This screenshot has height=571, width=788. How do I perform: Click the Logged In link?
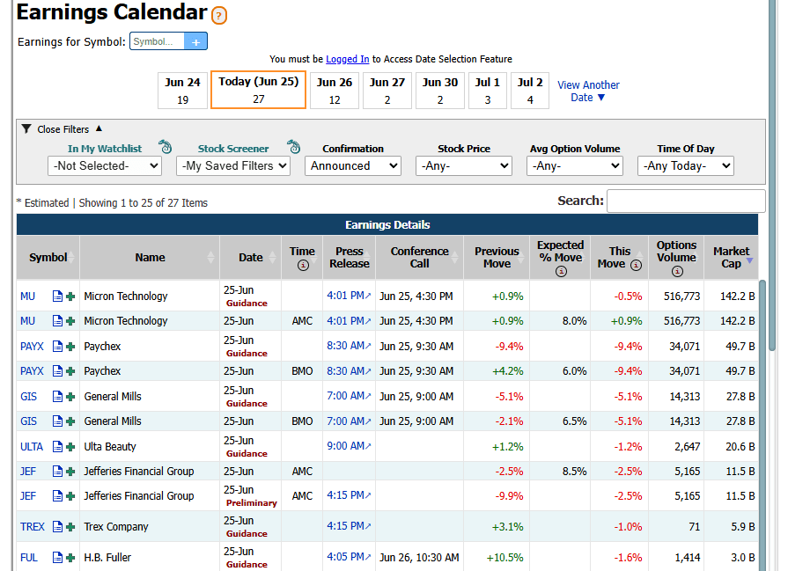pyautogui.click(x=347, y=59)
